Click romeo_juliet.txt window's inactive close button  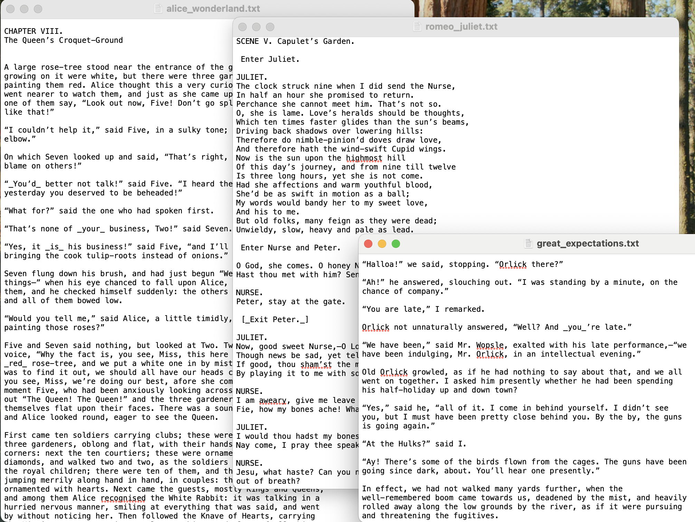coord(242,27)
